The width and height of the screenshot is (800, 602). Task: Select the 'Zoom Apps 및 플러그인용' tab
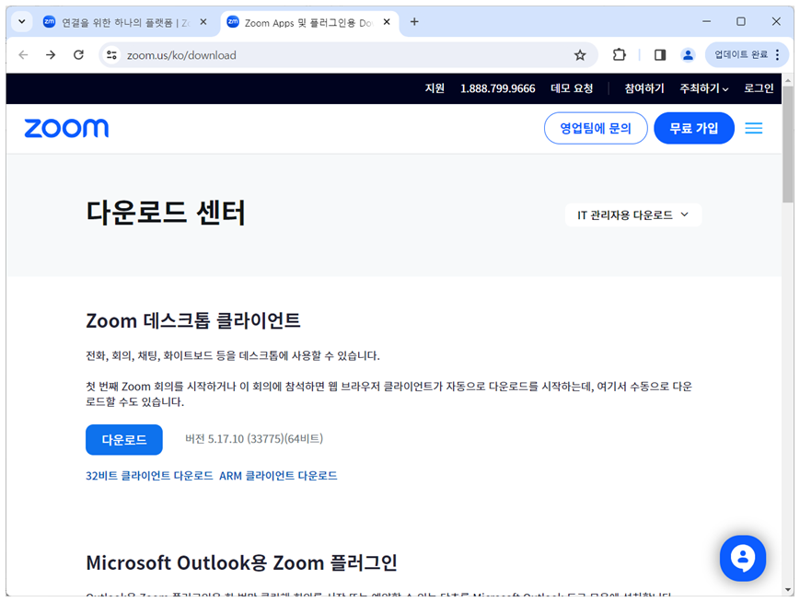coord(308,22)
